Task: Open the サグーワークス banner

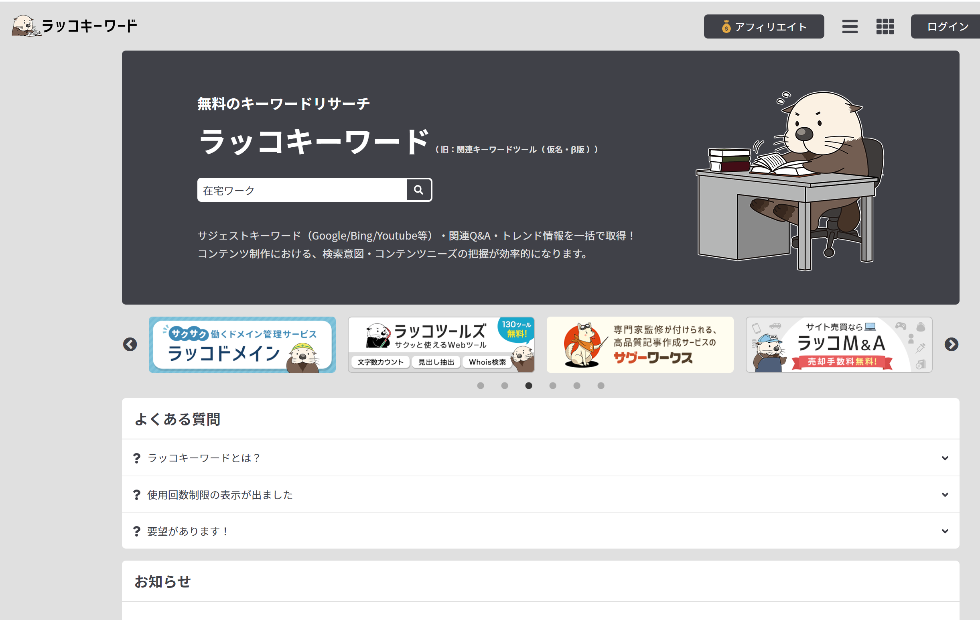Action: [640, 345]
